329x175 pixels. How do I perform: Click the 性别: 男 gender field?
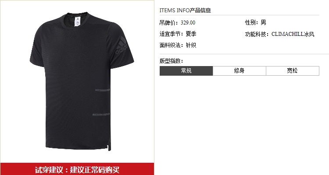256,22
